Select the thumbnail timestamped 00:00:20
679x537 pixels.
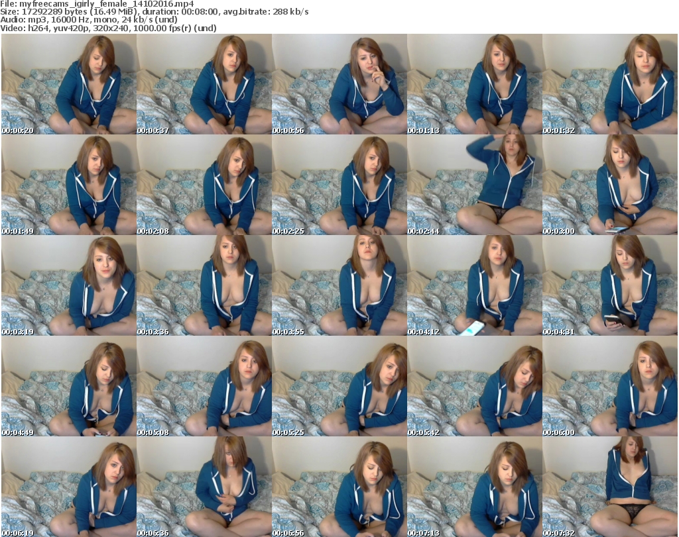[69, 84]
